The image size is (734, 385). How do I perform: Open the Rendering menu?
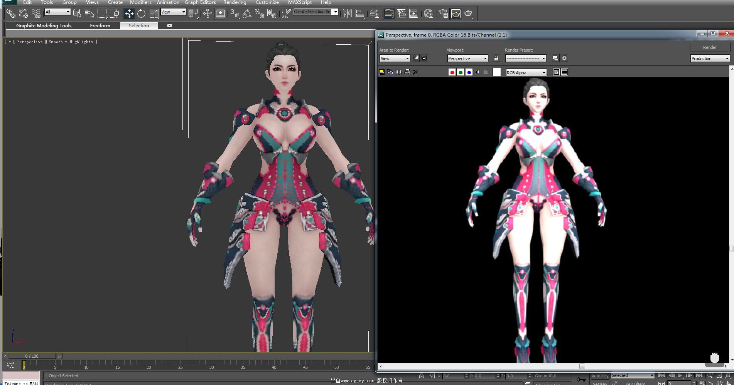pos(235,2)
